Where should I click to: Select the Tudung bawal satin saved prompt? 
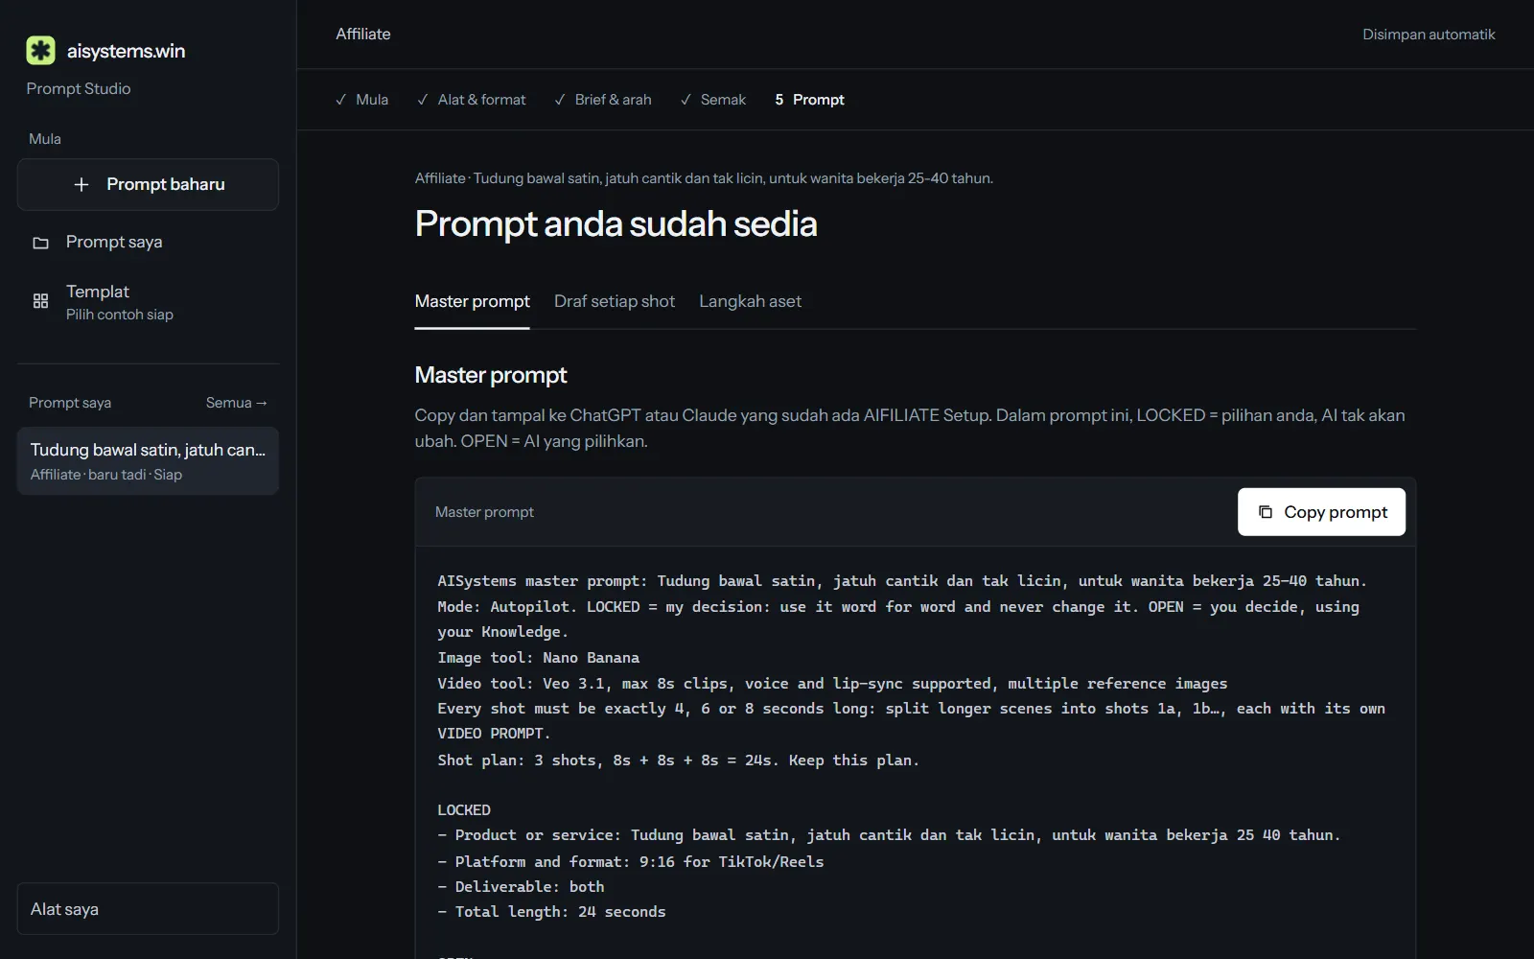point(148,461)
